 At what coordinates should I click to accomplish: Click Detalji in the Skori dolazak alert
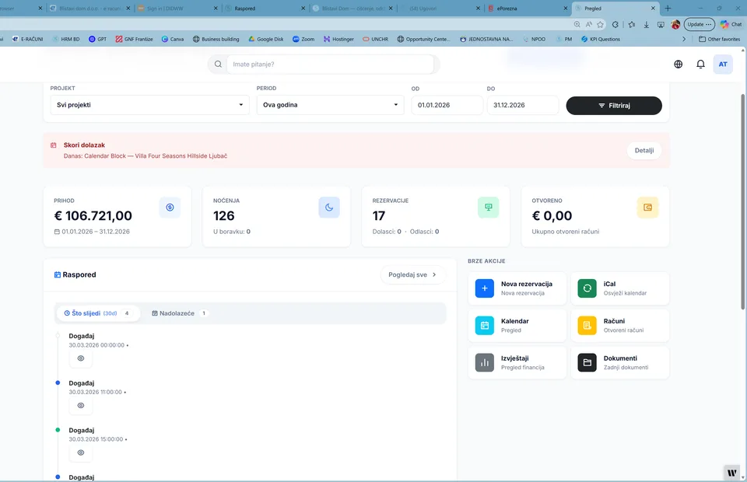click(x=644, y=151)
